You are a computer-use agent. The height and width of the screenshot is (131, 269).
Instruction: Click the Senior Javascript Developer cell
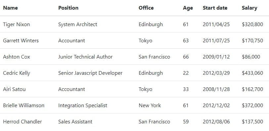pos(90,73)
